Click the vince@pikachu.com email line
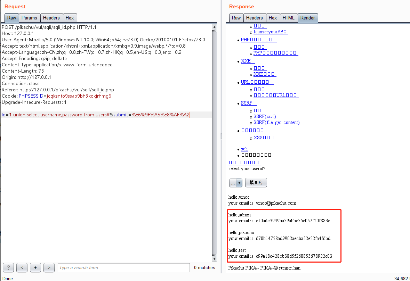 (x=262, y=203)
